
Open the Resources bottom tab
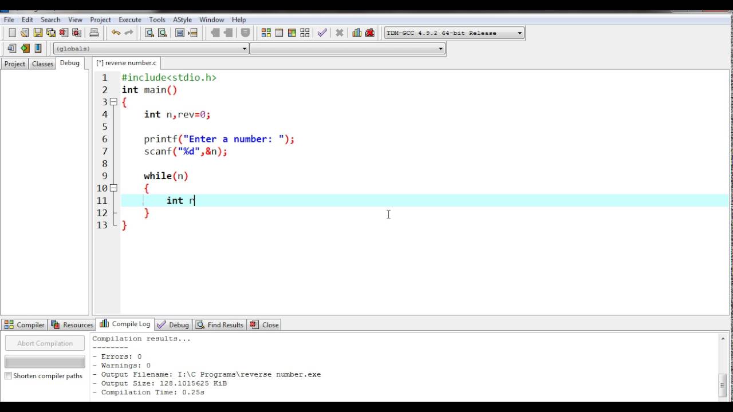coord(72,324)
